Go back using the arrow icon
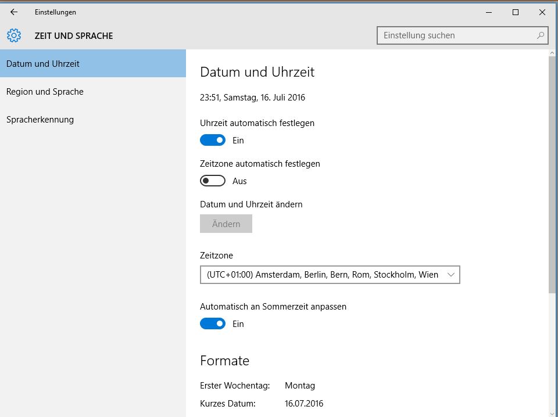This screenshot has height=417, width=558. click(14, 12)
